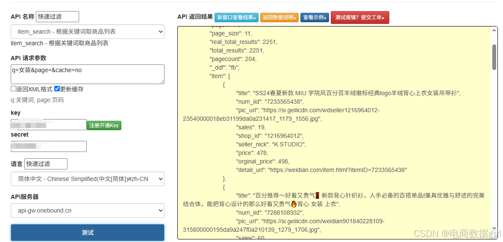Click the resize handle of parameters textarea
Viewport: 503px width, 242px height.
pos(162,82)
